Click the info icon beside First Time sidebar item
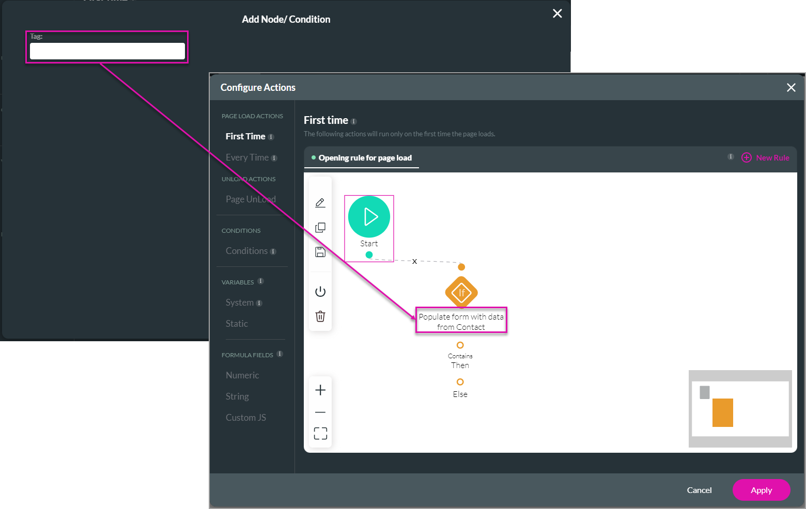Image resolution: width=806 pixels, height=509 pixels. click(271, 137)
